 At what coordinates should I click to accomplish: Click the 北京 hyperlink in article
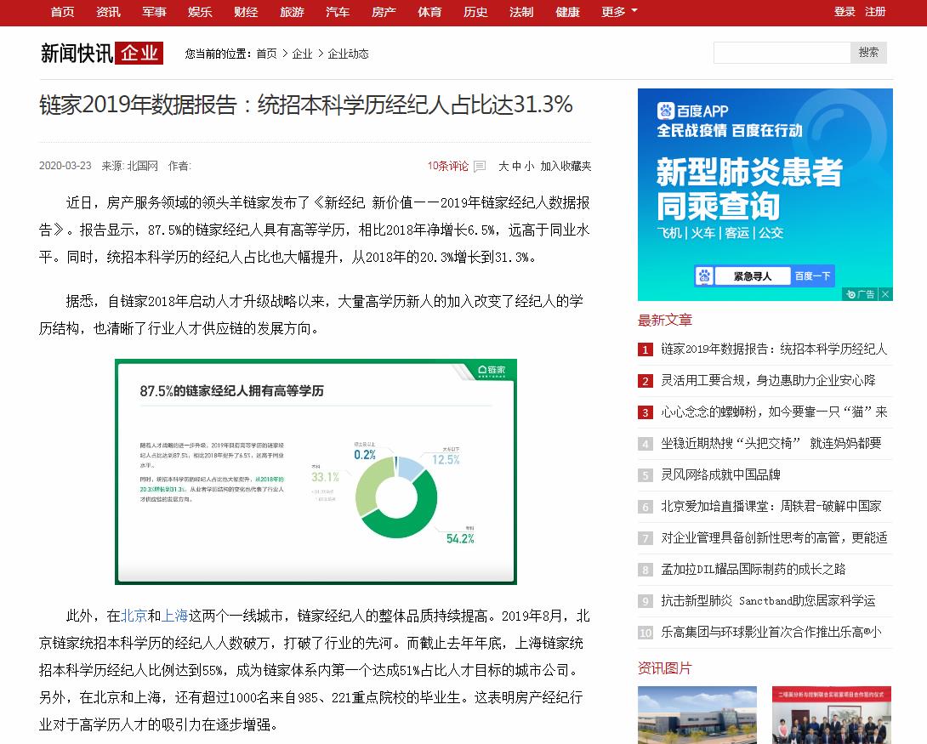[134, 616]
